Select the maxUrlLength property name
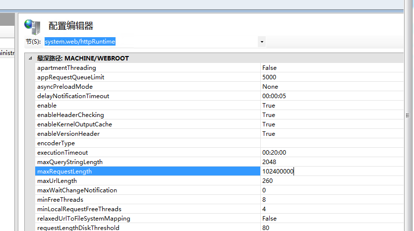 57,181
